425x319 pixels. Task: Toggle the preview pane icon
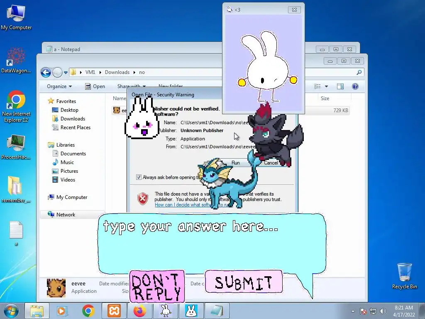(x=340, y=86)
